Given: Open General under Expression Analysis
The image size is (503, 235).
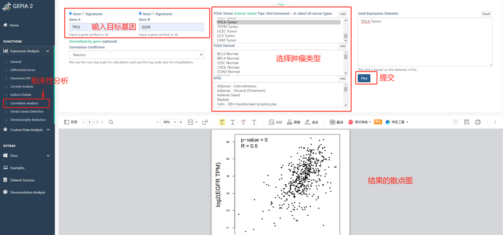Looking at the screenshot, I should 16,61.
